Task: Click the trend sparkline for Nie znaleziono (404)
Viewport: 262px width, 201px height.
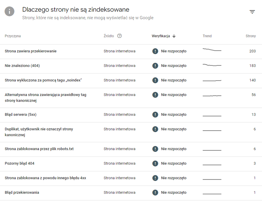Action: coord(212,65)
